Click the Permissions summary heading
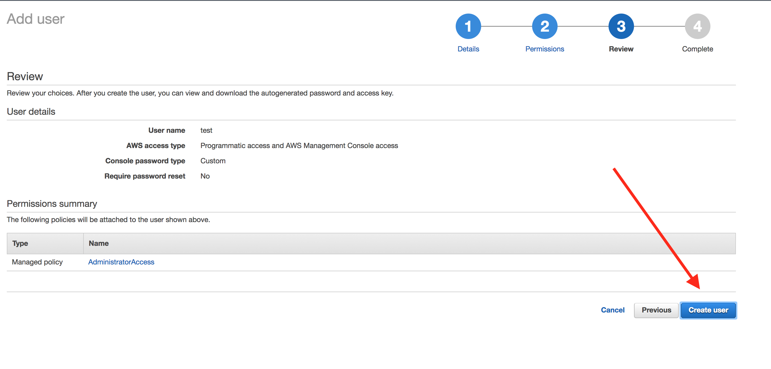 pos(52,204)
